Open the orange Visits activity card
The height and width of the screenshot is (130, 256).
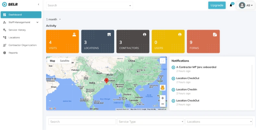[62, 41]
